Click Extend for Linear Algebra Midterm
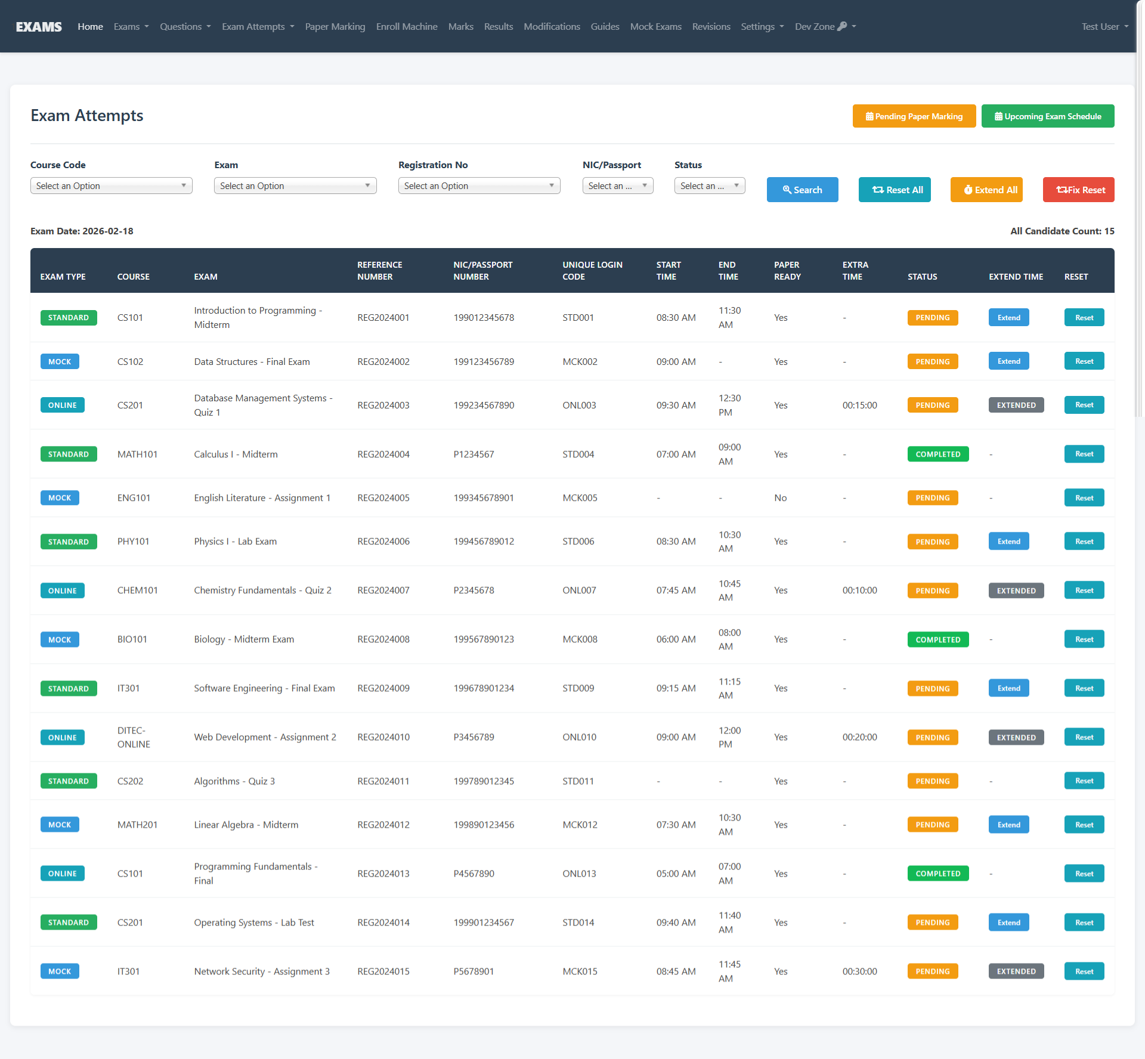The height and width of the screenshot is (1059, 1145). pyautogui.click(x=1008, y=825)
